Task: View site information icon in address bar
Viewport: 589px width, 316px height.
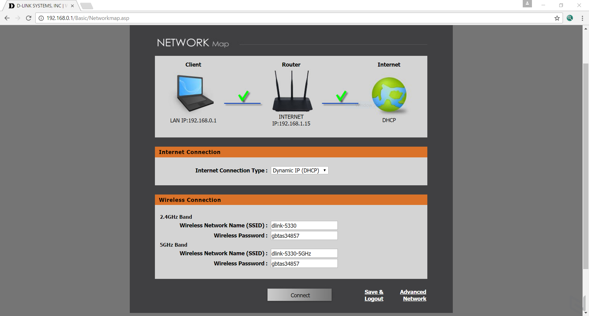Action: [x=41, y=18]
